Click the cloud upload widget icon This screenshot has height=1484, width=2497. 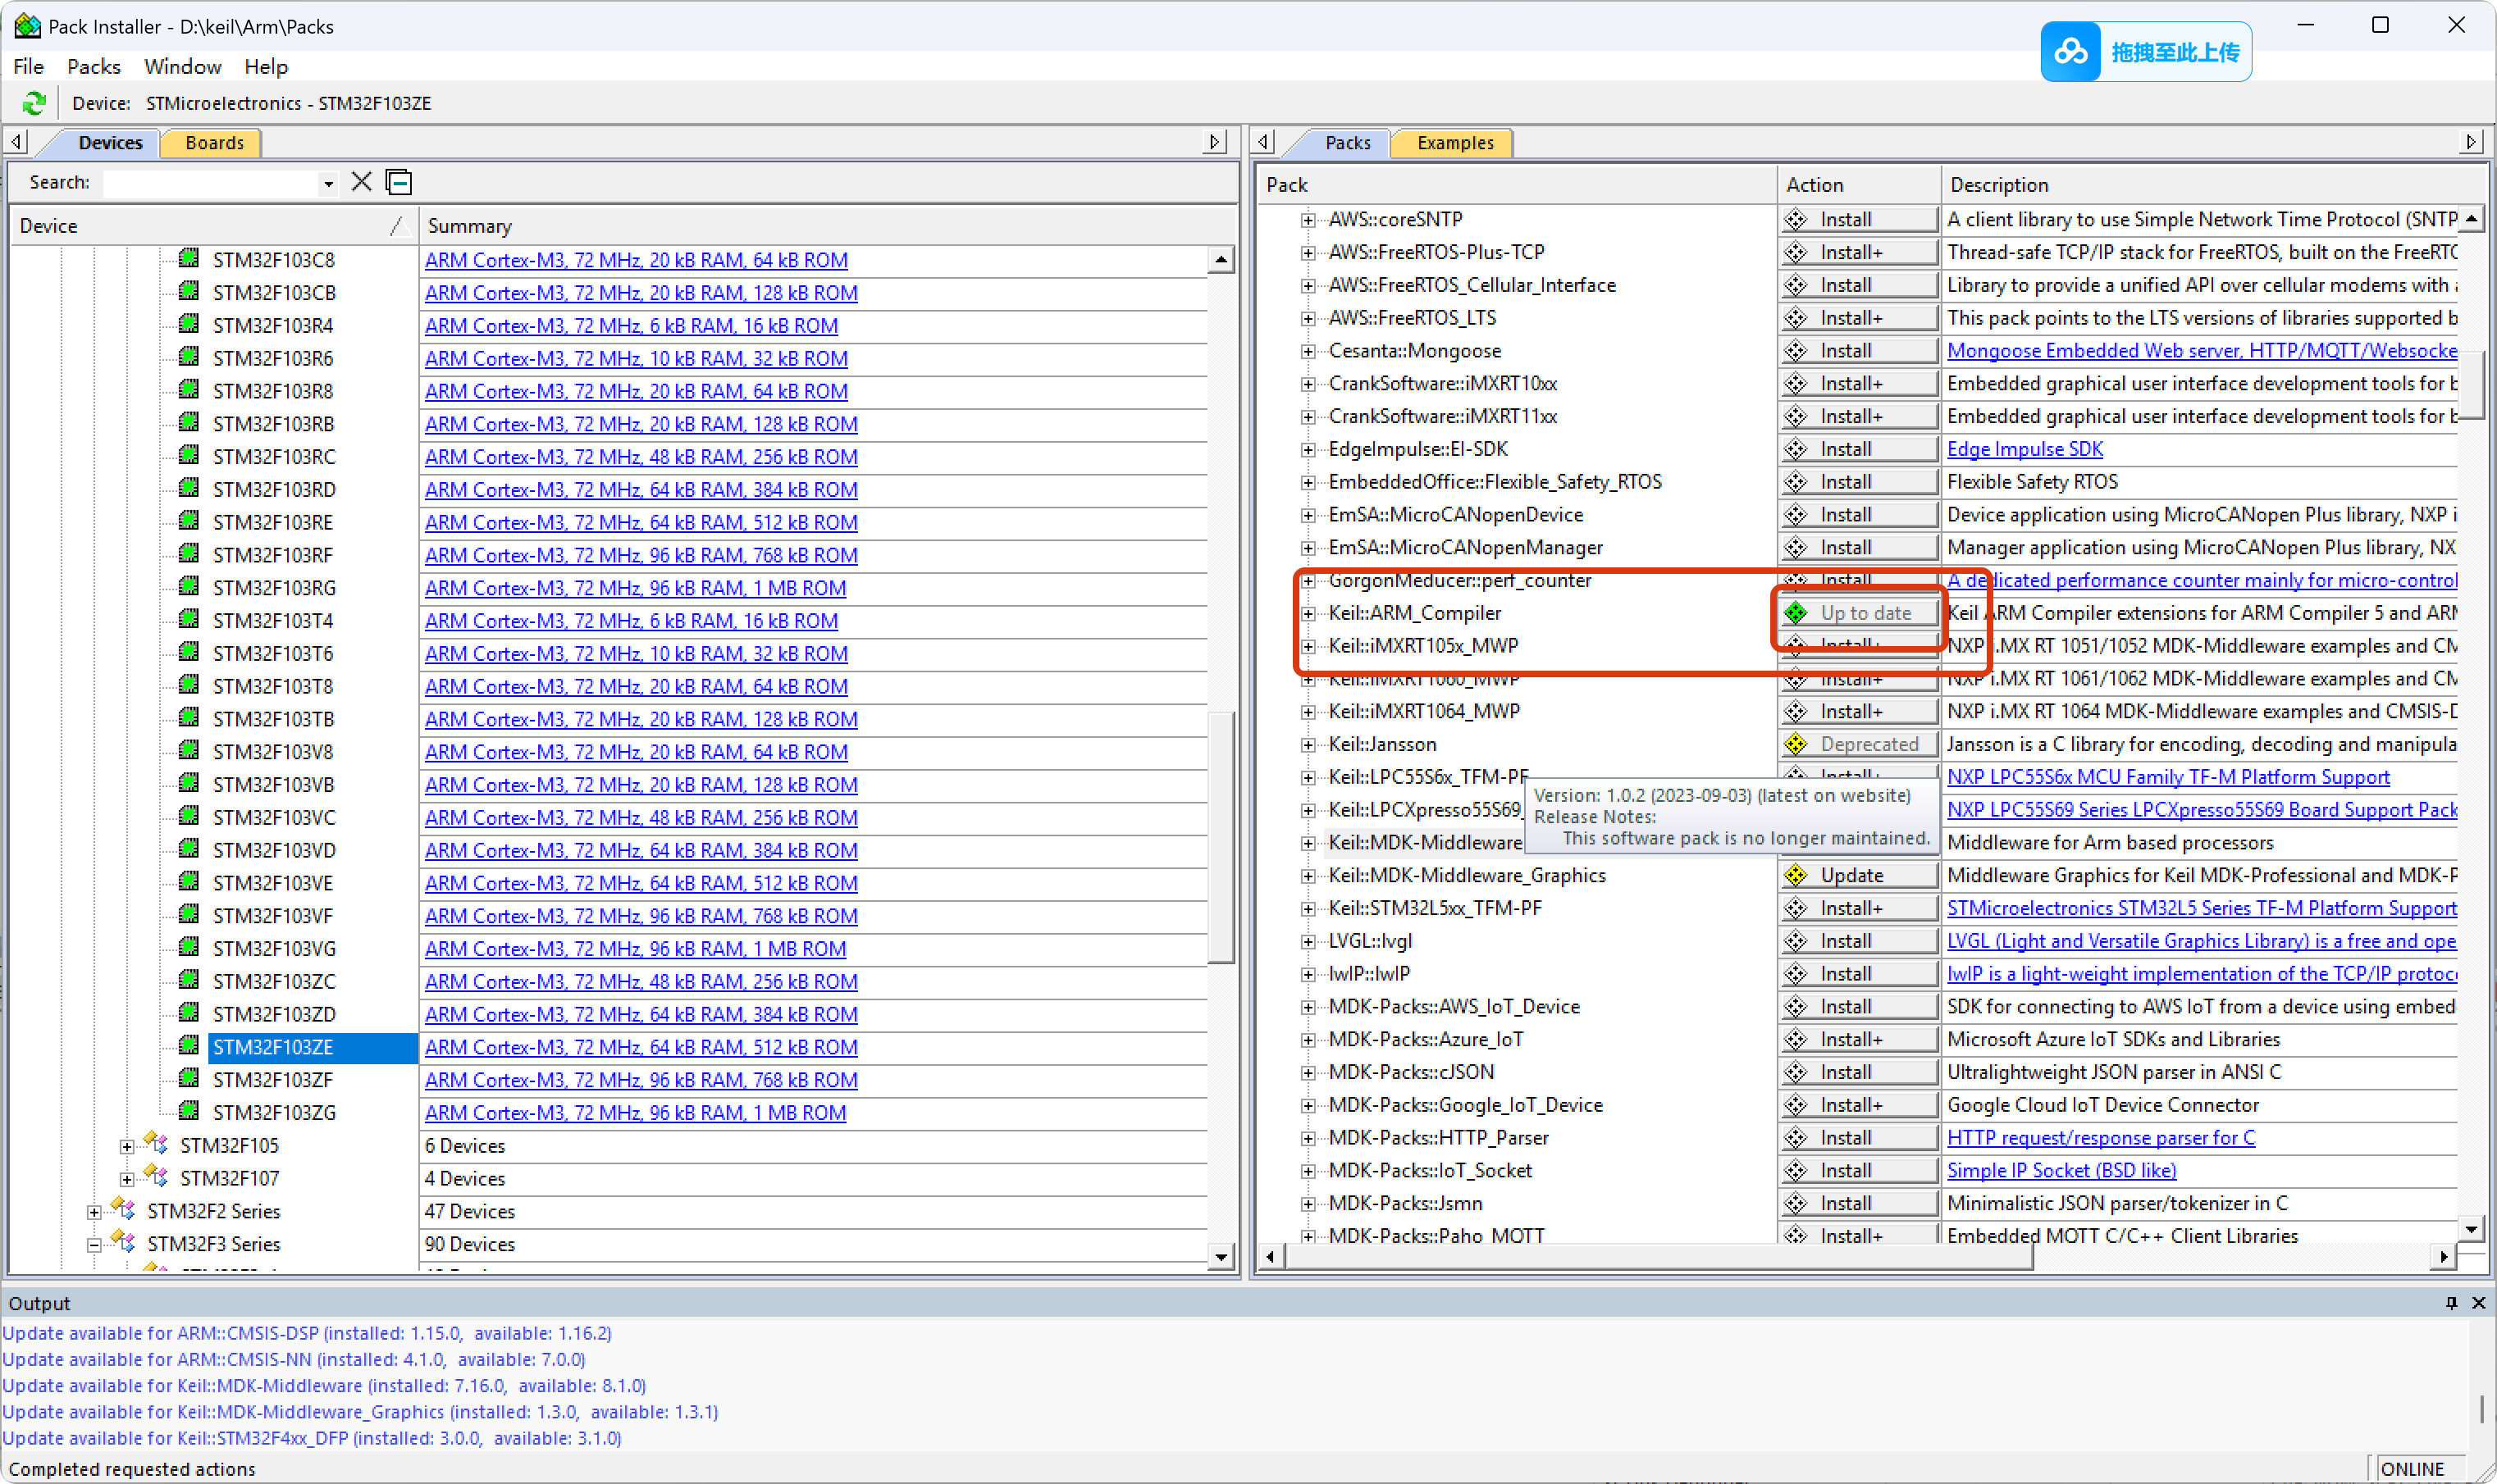pos(2070,52)
